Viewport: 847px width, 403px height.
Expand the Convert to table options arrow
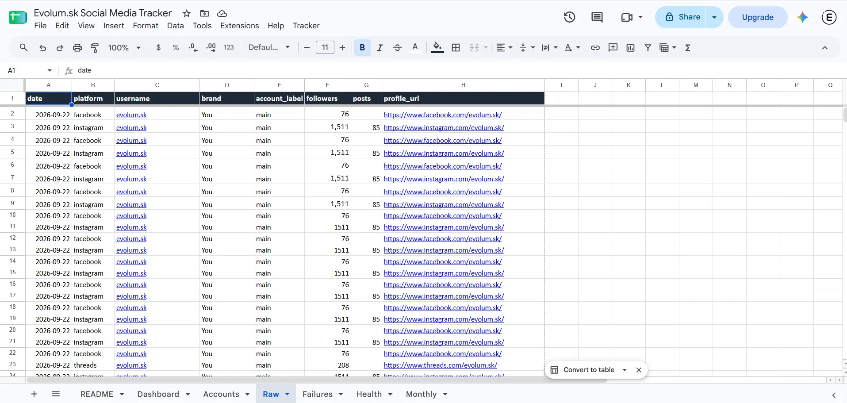pyautogui.click(x=625, y=370)
